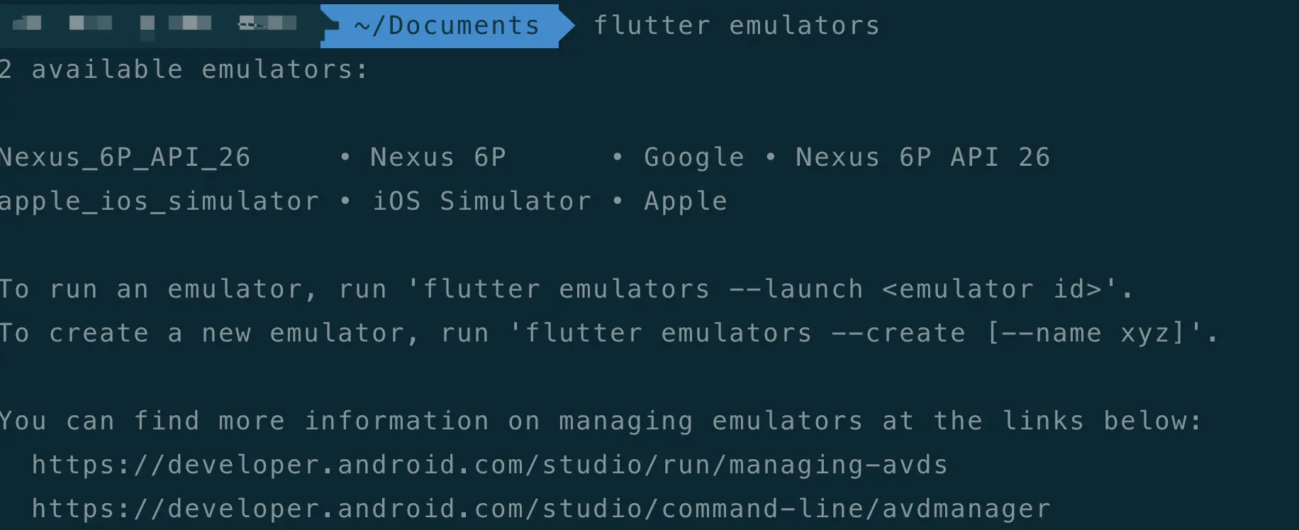Click the '2 available emulators:' line

click(184, 69)
